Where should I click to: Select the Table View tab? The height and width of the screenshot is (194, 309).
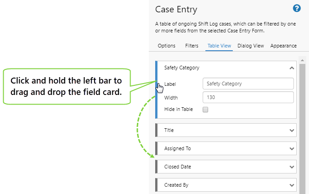click(x=219, y=46)
